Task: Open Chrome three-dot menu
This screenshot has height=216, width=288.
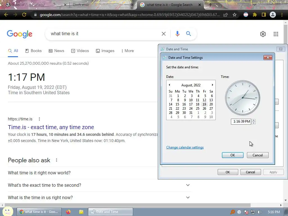Action: pos(282,15)
